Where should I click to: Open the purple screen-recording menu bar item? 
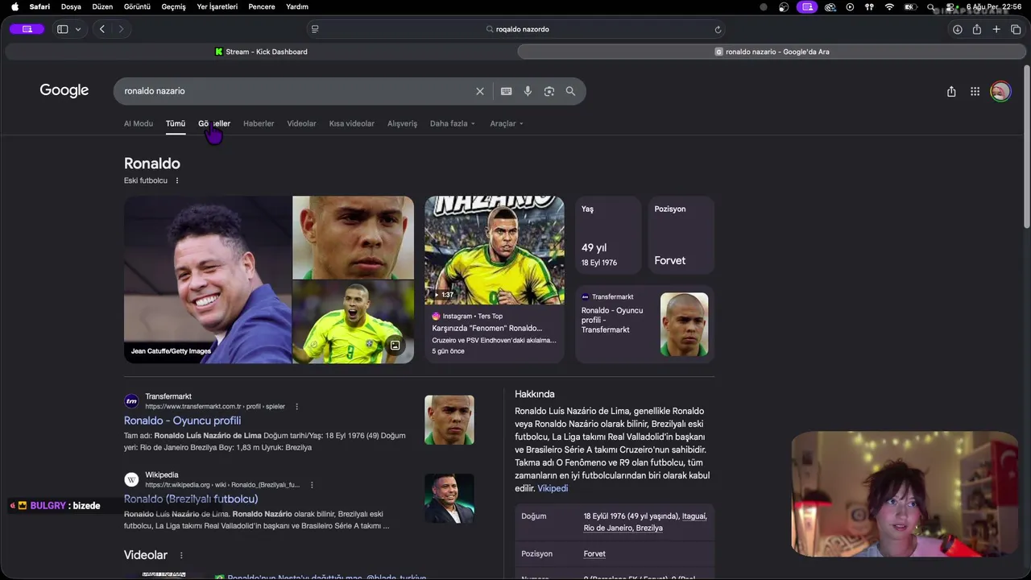807,6
